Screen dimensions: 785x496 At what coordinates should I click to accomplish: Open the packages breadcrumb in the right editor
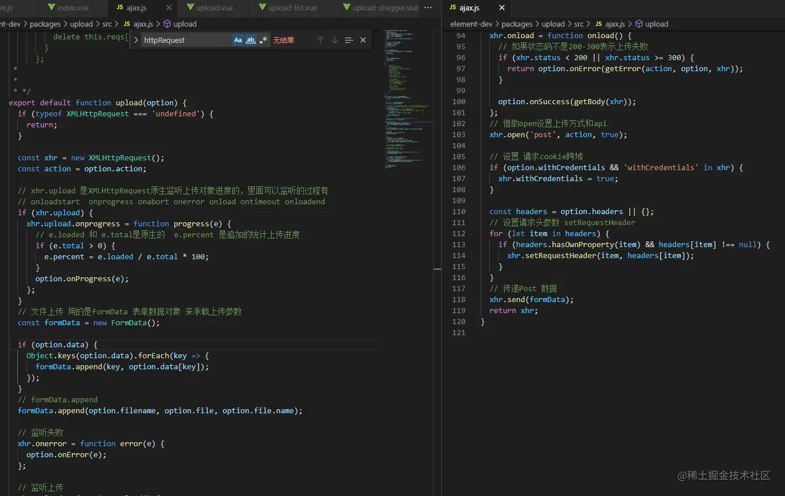click(x=517, y=24)
